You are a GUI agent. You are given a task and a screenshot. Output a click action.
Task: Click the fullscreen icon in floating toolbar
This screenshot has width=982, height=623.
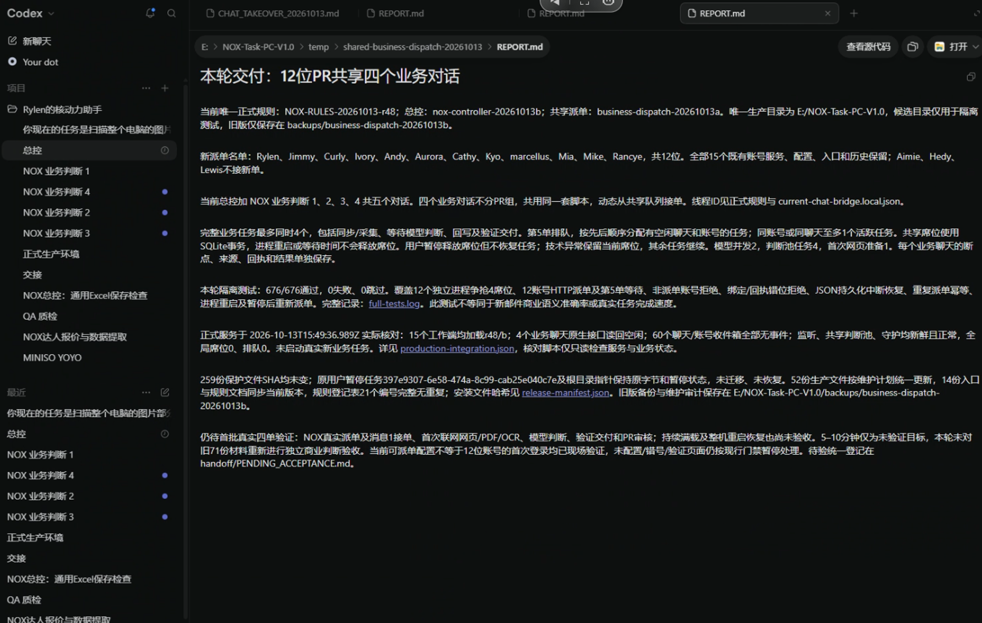pos(584,3)
